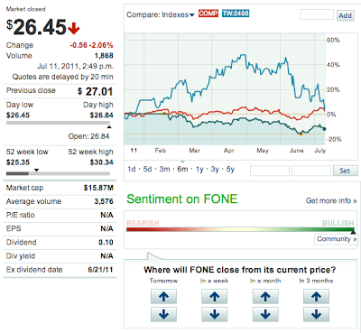Image resolution: width=361 pixels, height=333 pixels.
Task: Vote down arrow for In 3 months
Action: 316,314
